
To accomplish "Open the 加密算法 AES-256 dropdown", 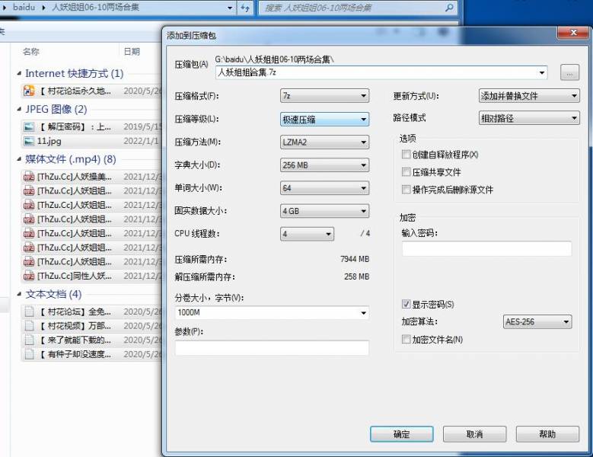I will (537, 322).
